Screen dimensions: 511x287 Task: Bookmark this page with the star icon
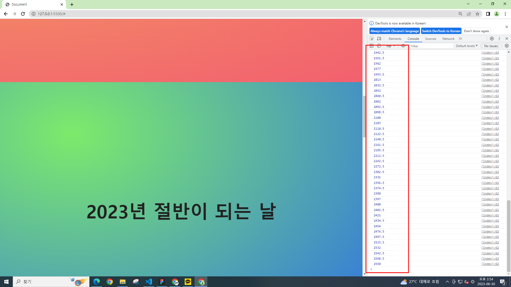(477, 14)
